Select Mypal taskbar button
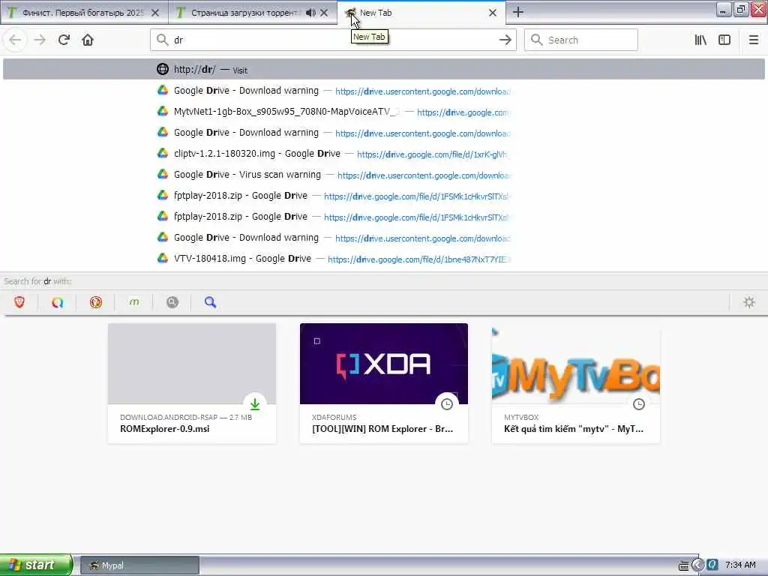Image resolution: width=768 pixels, height=576 pixels. (x=139, y=565)
